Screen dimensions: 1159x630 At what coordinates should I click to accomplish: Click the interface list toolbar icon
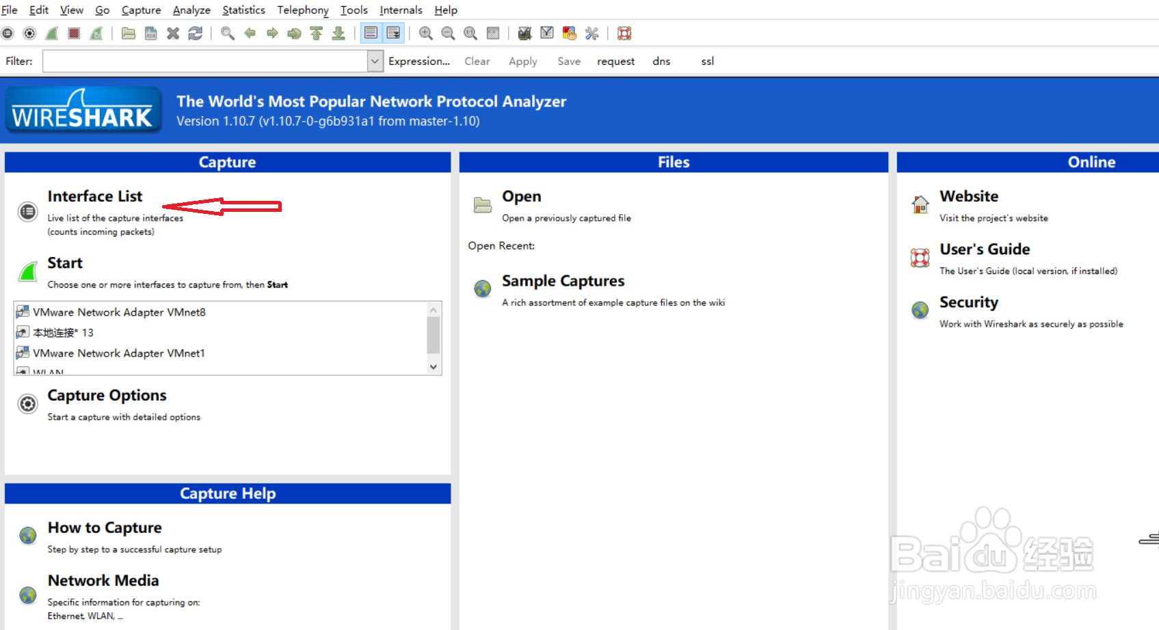8,33
